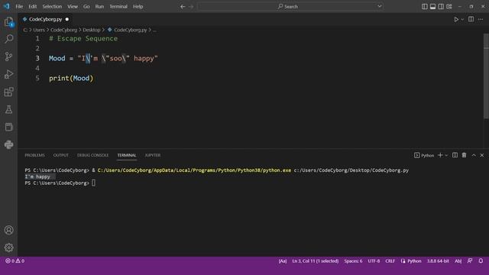Select Python language mode in status bar
This screenshot has width=489, height=275.
[414, 261]
